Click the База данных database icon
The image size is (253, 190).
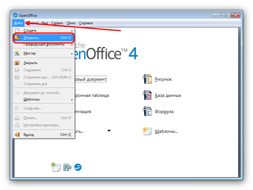[147, 95]
